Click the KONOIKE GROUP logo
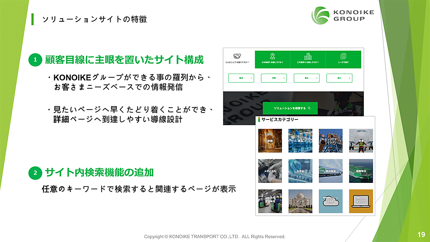The height and width of the screenshot is (242, 430). [x=343, y=15]
